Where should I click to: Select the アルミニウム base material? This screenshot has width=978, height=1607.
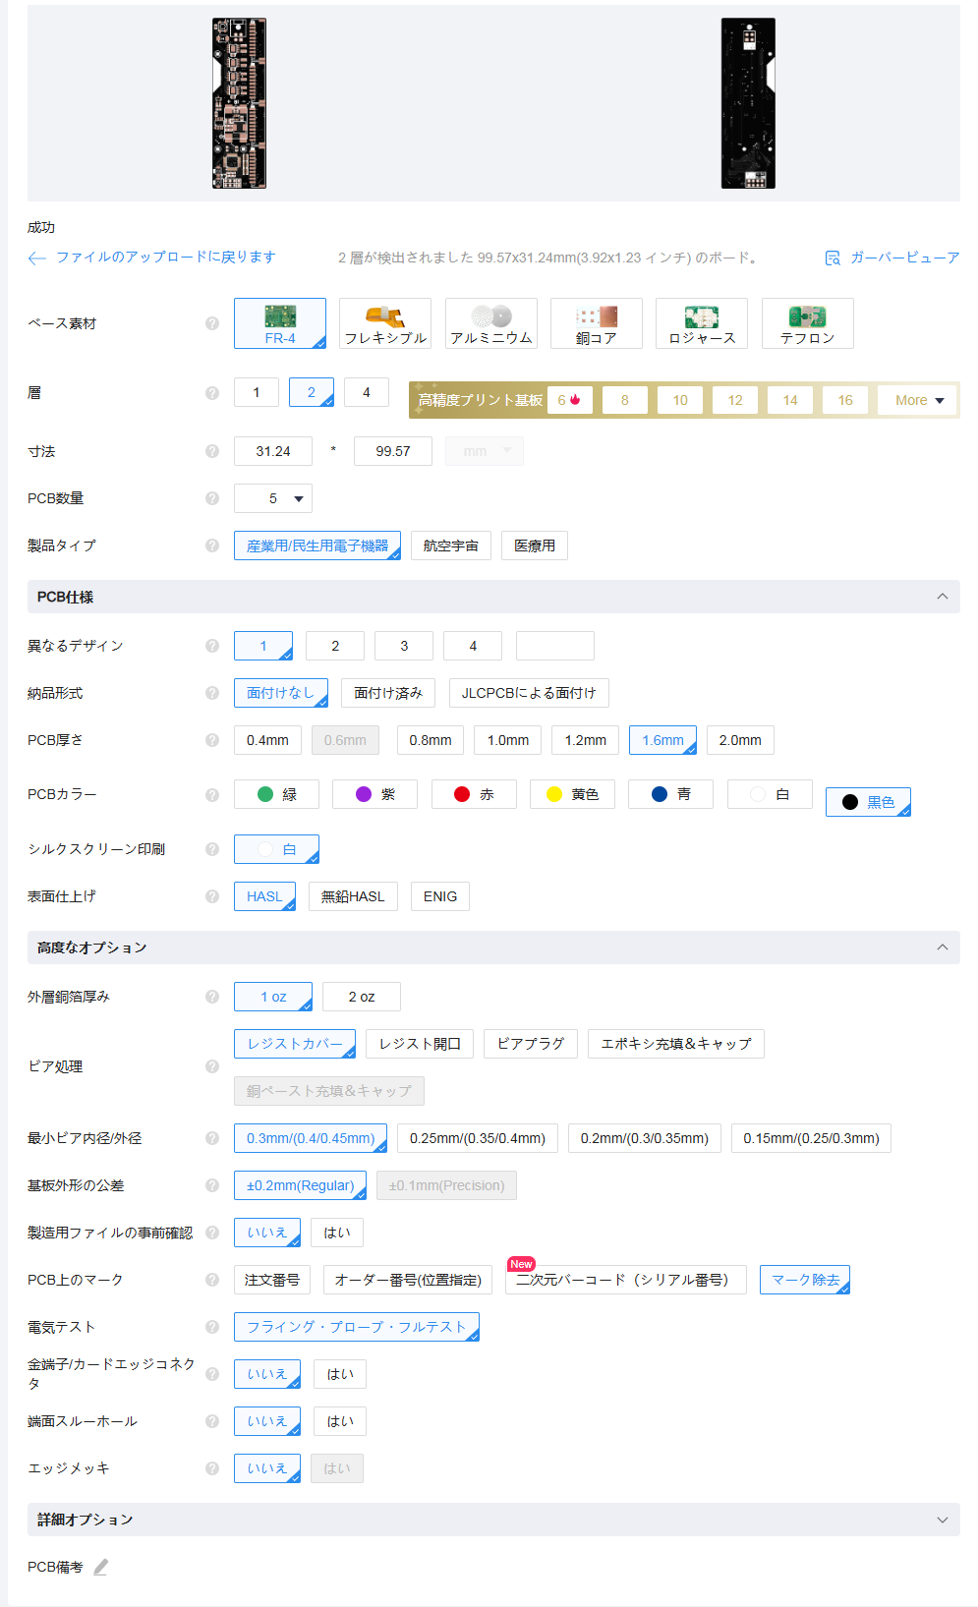coord(491,323)
